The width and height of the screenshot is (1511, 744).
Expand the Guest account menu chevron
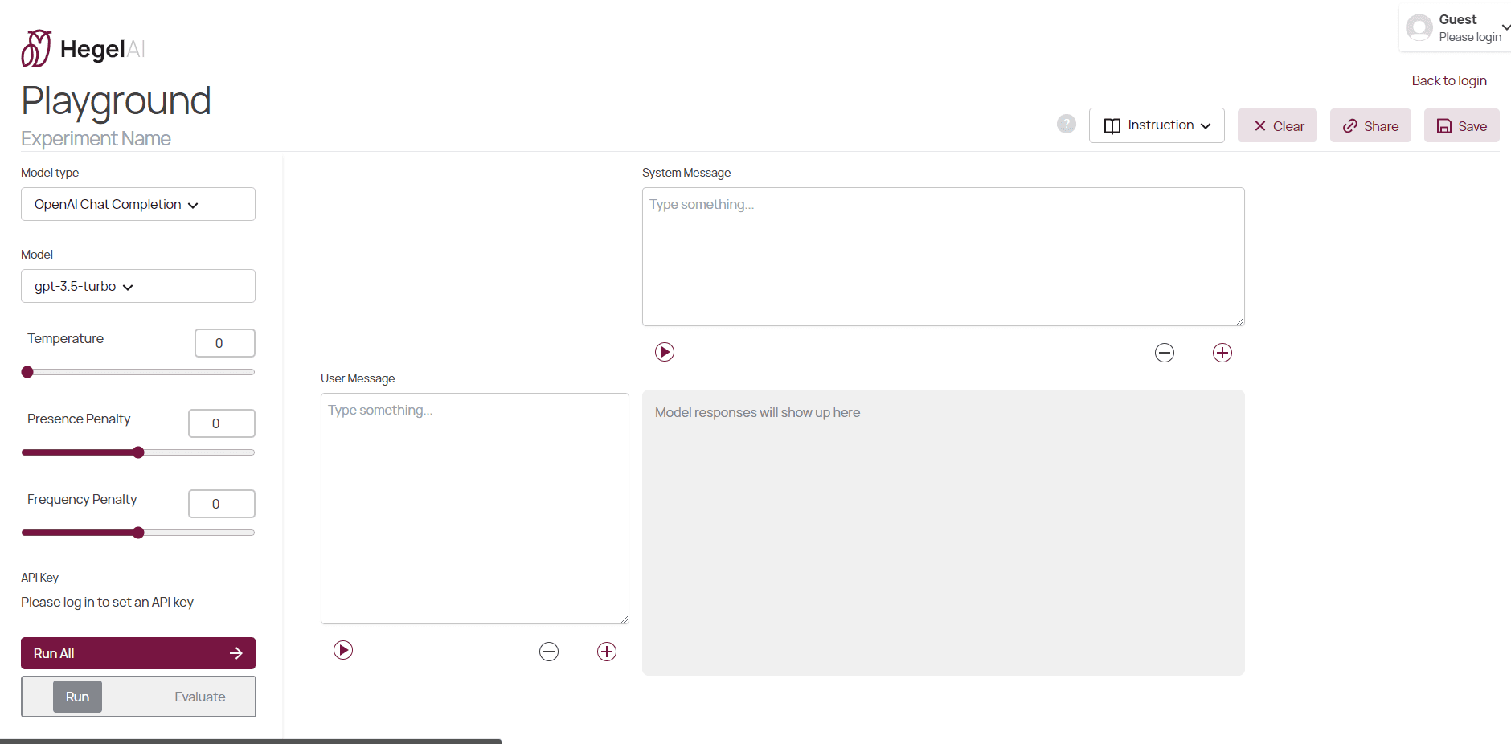click(x=1505, y=27)
